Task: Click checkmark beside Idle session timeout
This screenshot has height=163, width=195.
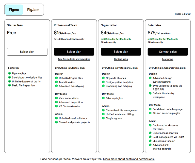Action: [150, 141]
